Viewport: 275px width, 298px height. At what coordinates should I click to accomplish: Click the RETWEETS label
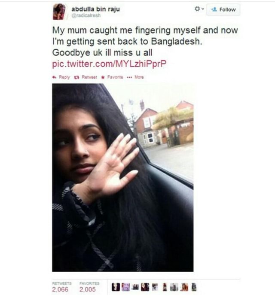pos(62,283)
